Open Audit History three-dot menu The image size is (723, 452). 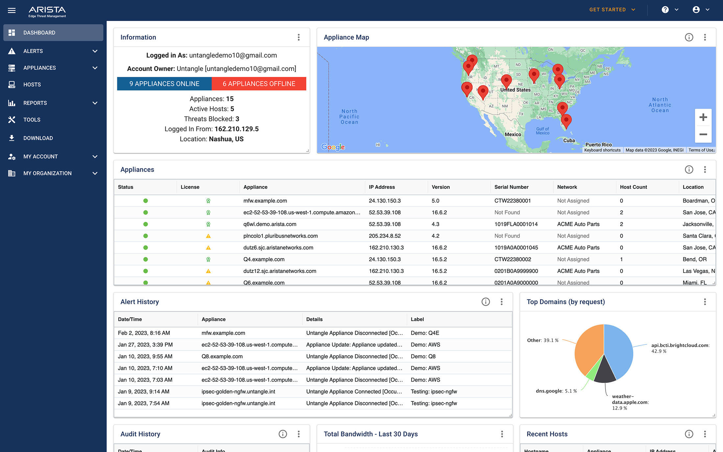point(299,434)
